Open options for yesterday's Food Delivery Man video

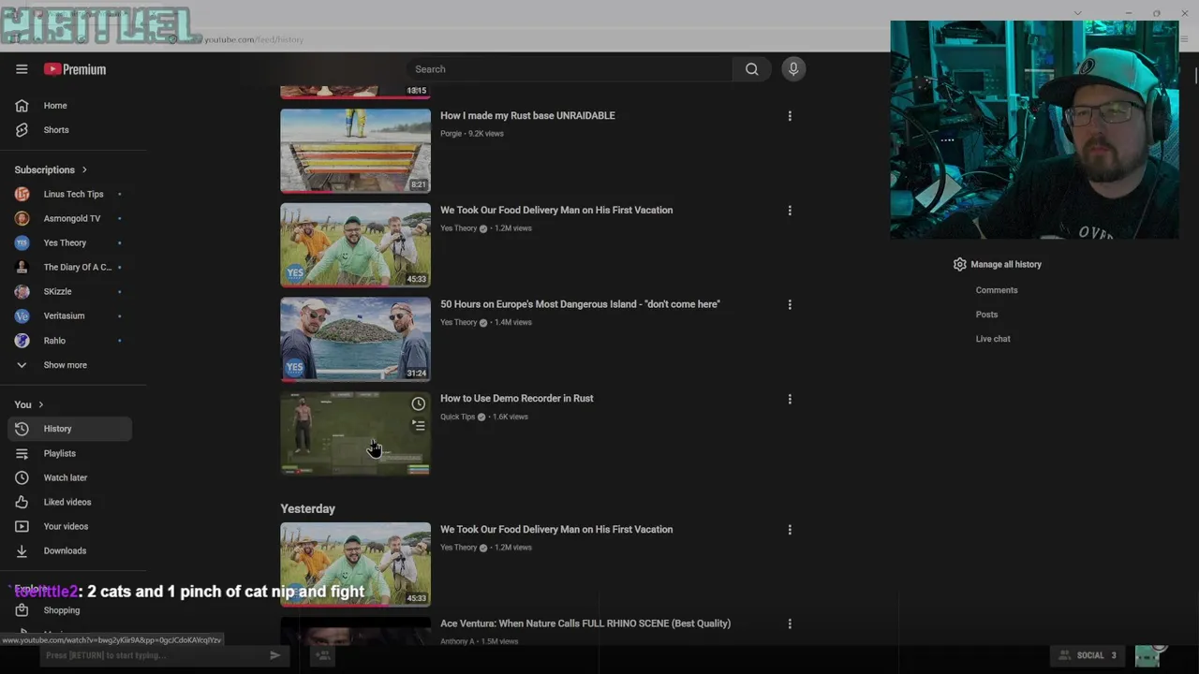[x=790, y=530]
